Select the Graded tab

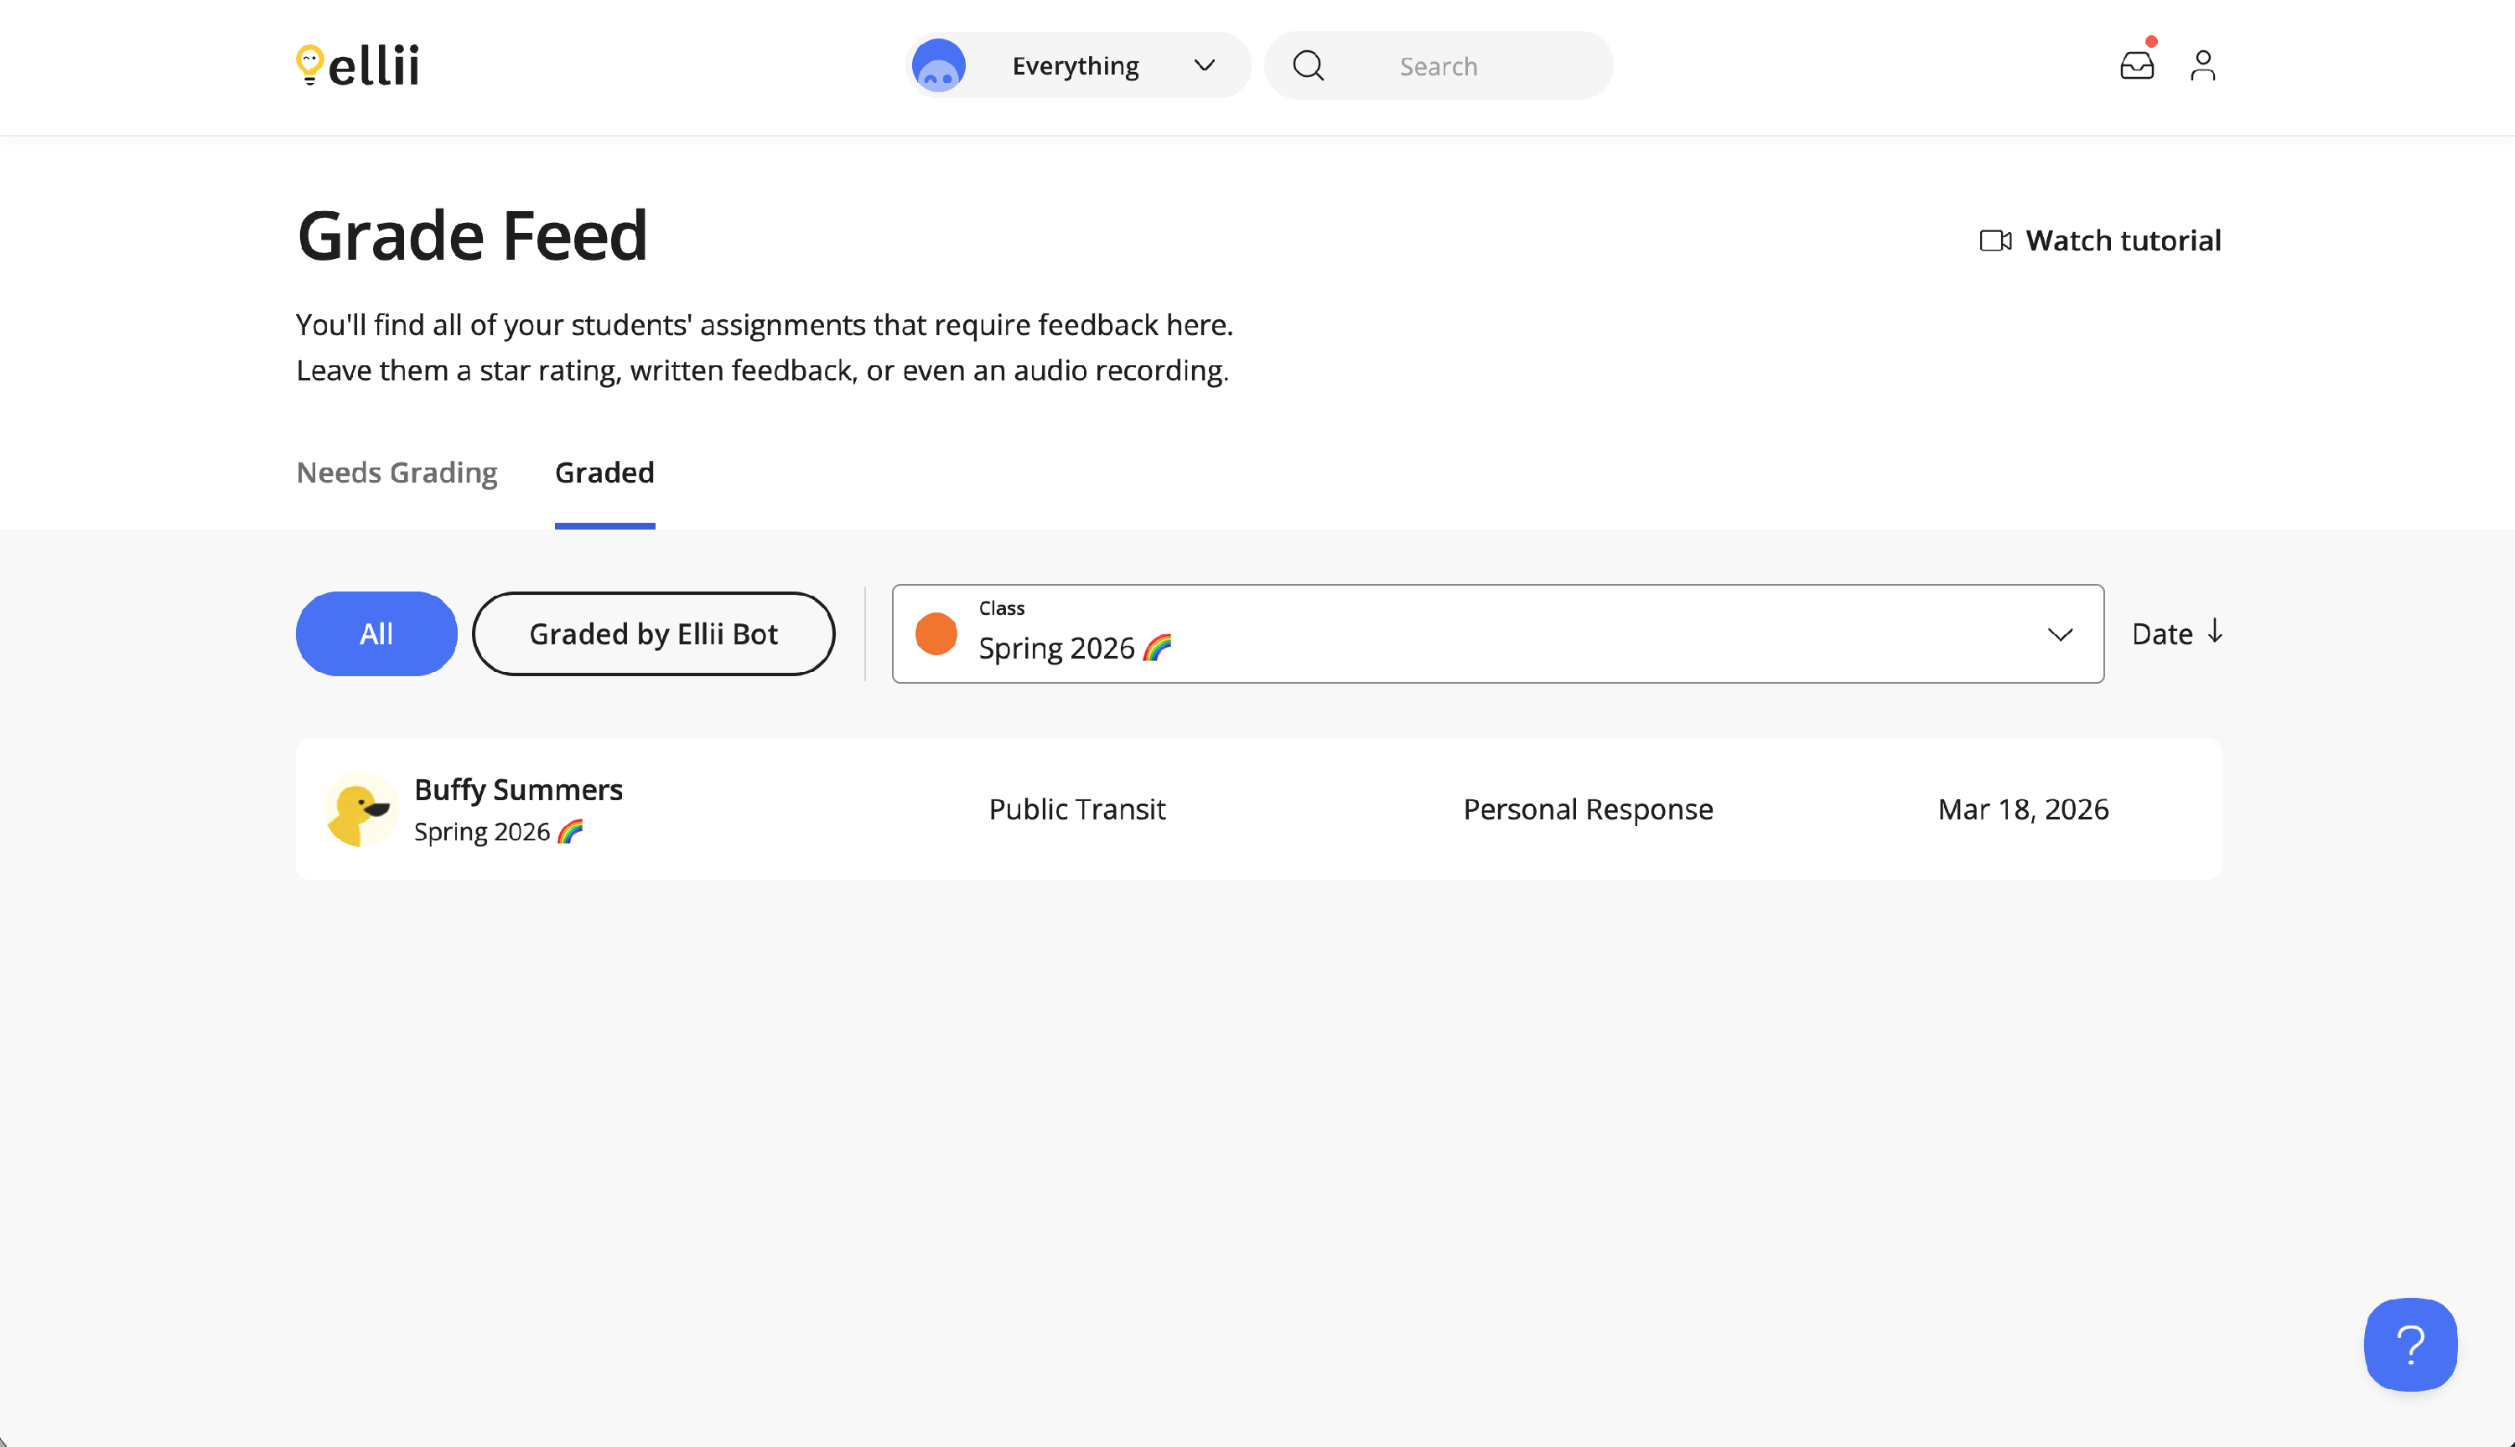(x=604, y=473)
